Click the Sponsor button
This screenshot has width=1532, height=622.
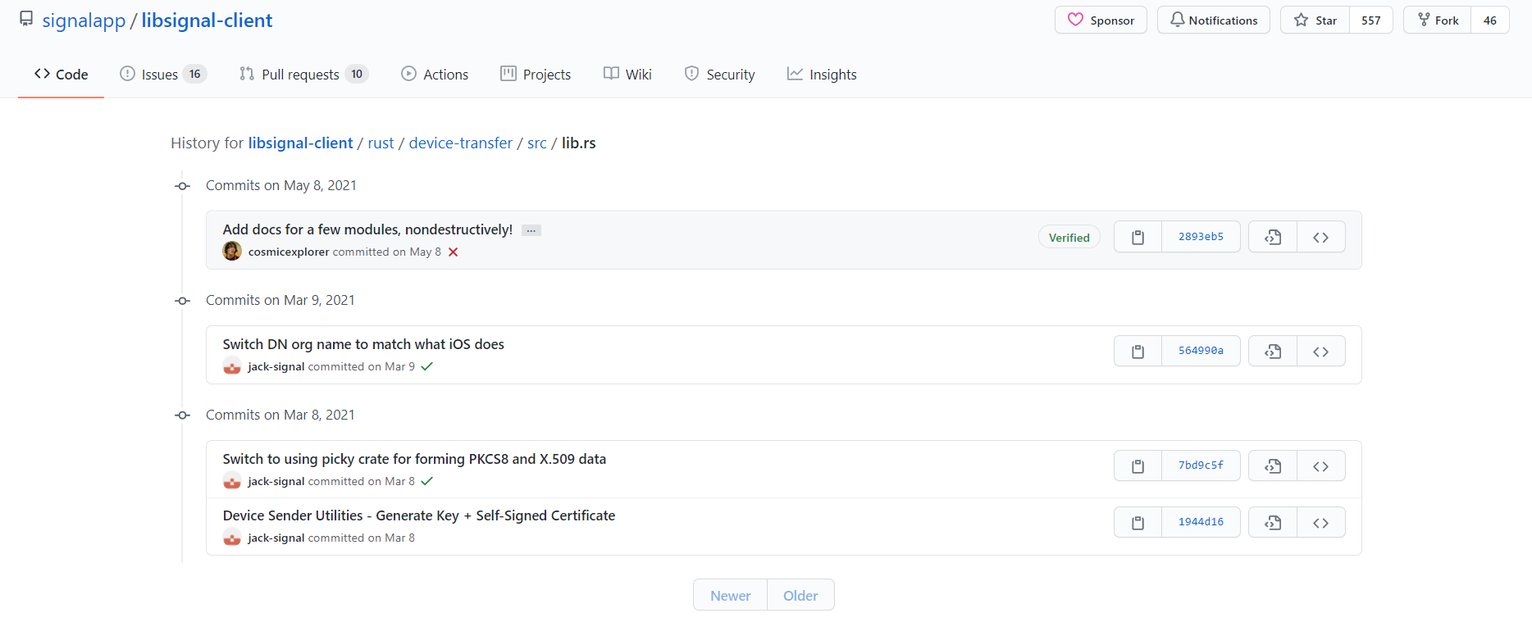pyautogui.click(x=1101, y=20)
